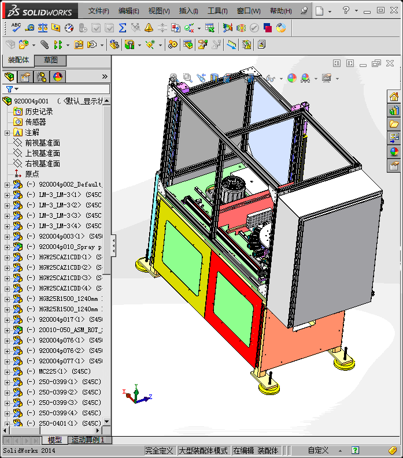Open Appearances and Scenes task pane
This screenshot has height=458, width=403.
click(394, 151)
